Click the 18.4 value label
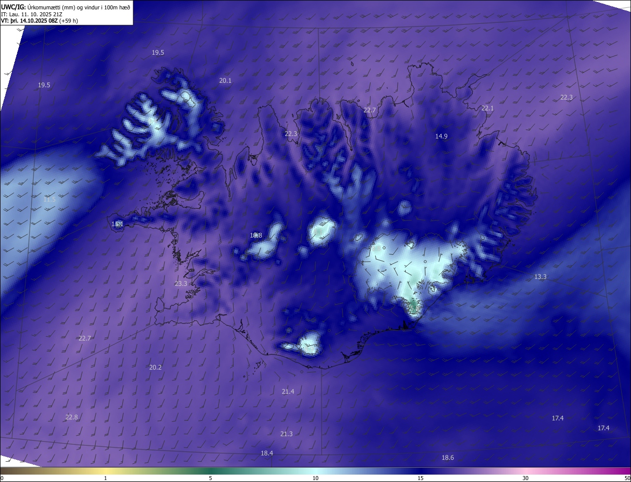The height and width of the screenshot is (482, 631). (x=267, y=453)
